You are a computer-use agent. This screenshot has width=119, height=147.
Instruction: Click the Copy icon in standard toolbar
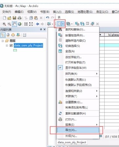pos(31,18)
